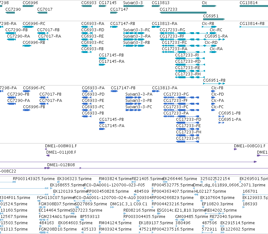Click the Su(var)3-3 gene label

(133, 3)
